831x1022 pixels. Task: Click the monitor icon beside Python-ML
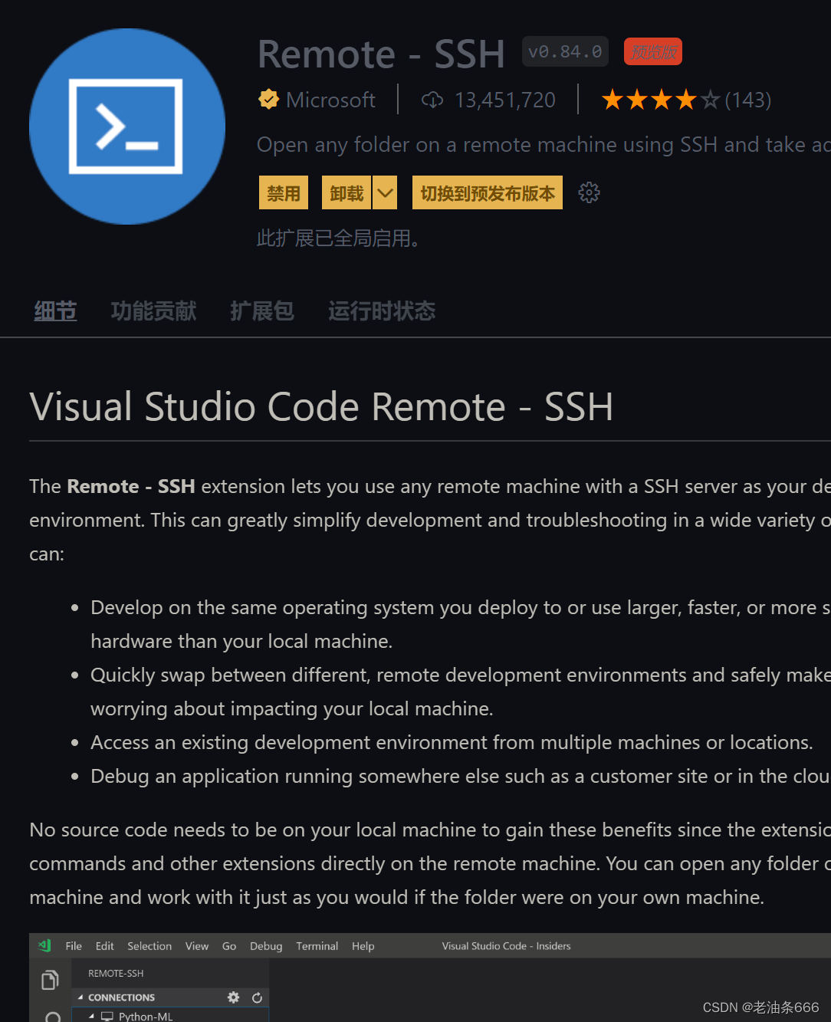pos(107,1016)
